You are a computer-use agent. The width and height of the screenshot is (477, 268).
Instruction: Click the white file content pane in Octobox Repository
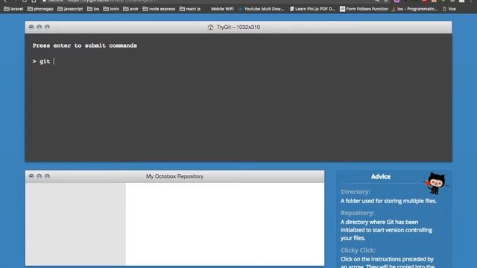(225, 224)
